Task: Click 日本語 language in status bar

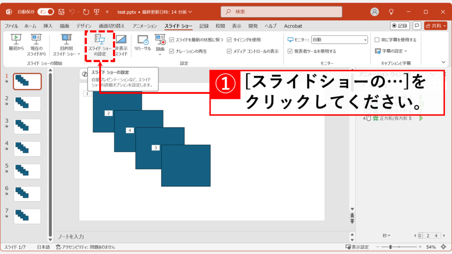Action: tap(43, 247)
